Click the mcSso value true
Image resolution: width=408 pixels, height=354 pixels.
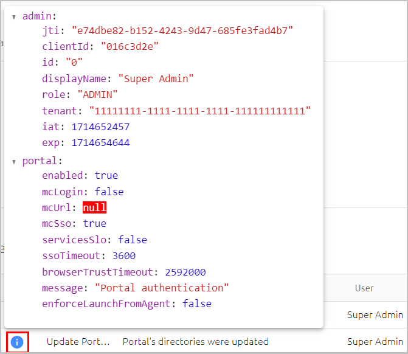(94, 224)
